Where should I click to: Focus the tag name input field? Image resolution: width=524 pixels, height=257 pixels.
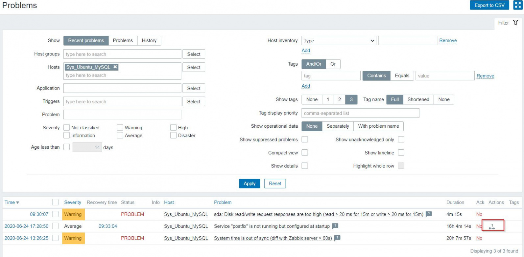[x=331, y=76]
